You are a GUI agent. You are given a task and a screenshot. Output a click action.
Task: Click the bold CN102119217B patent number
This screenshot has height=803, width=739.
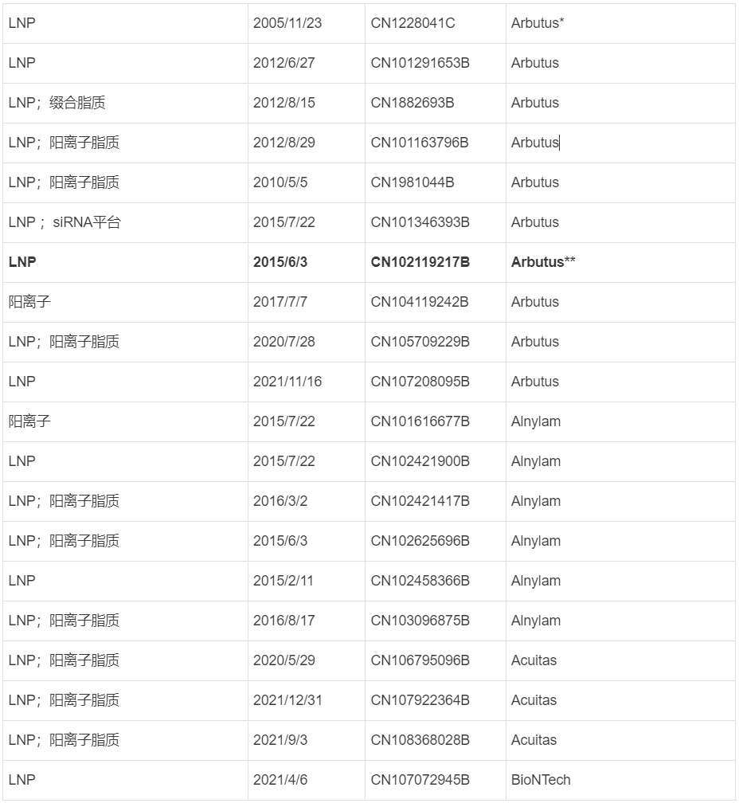420,262
